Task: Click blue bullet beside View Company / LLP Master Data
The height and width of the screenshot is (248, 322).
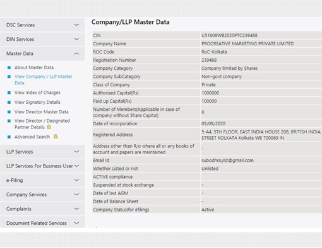Action: 9,77
